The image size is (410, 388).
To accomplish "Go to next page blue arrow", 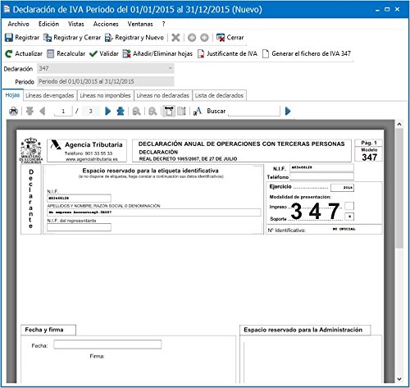I will [x=108, y=111].
